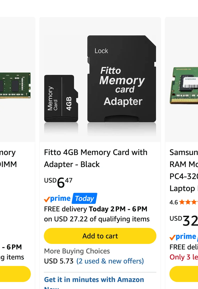Click FREE delivery Today 2 PM - 6 PM text
Viewport: 198px width, 289px height.
click(95, 209)
